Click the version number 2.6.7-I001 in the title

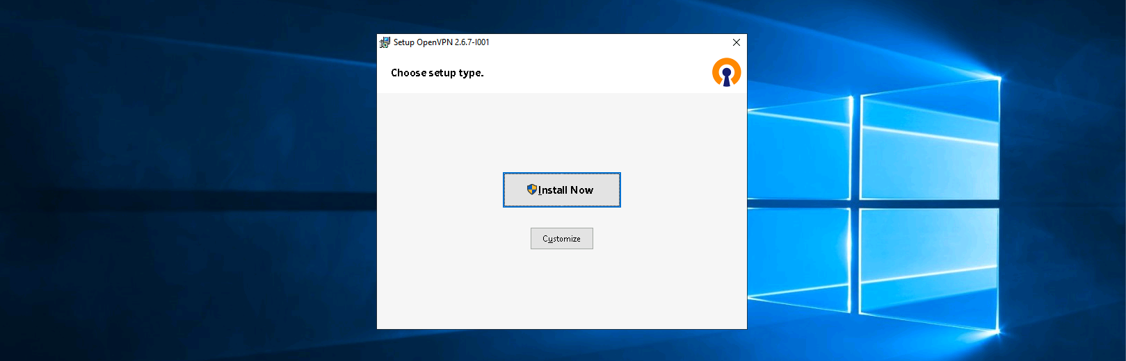pyautogui.click(x=472, y=42)
